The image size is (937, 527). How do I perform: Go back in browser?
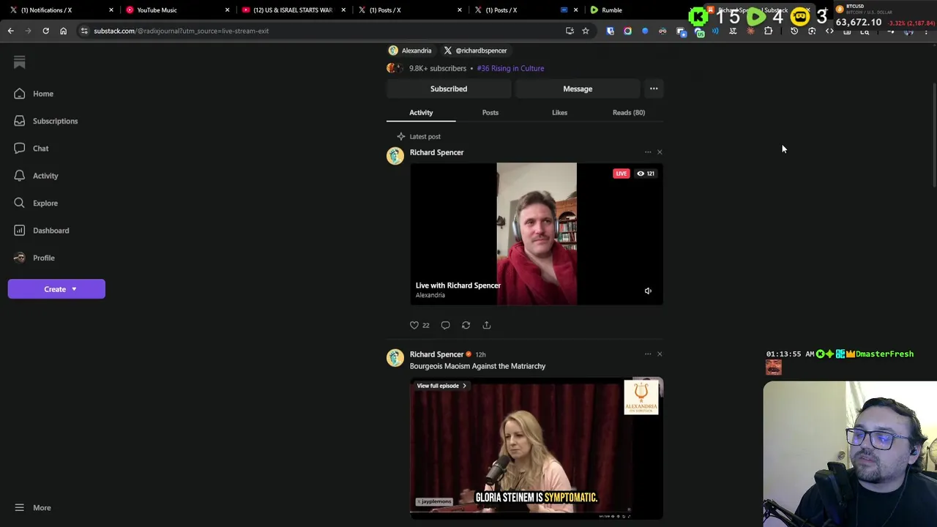pyautogui.click(x=10, y=31)
